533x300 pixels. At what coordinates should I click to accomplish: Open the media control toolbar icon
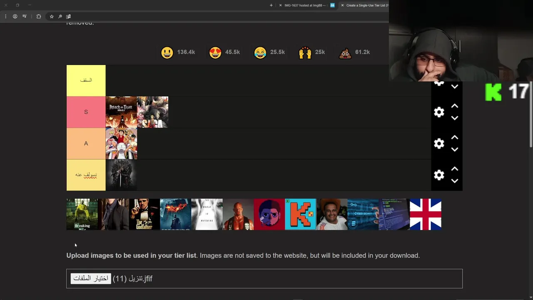pyautogui.click(x=25, y=16)
